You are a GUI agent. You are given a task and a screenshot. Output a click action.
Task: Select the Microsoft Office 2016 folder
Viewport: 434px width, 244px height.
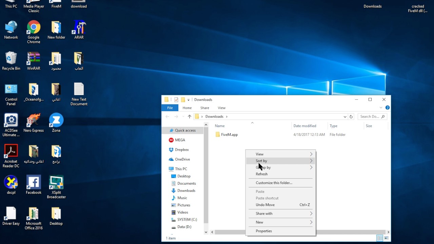click(34, 218)
